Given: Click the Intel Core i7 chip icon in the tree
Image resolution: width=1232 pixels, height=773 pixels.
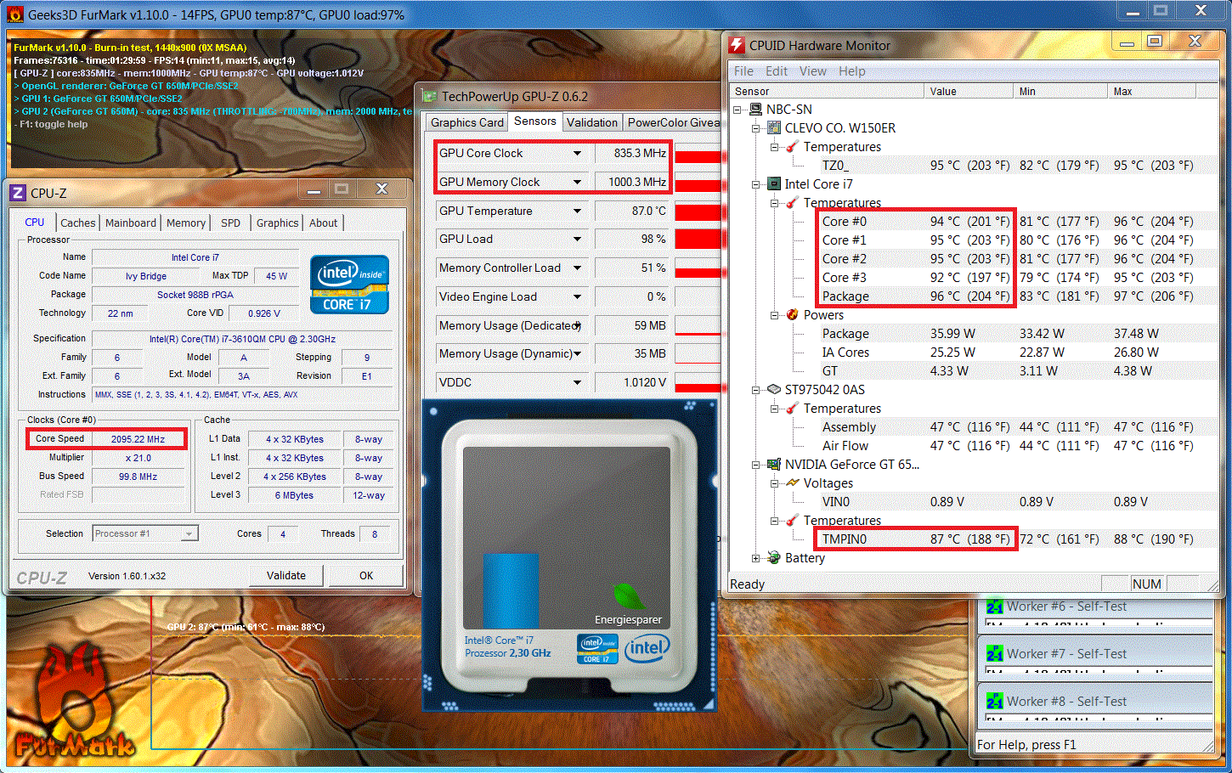Looking at the screenshot, I should [x=774, y=184].
